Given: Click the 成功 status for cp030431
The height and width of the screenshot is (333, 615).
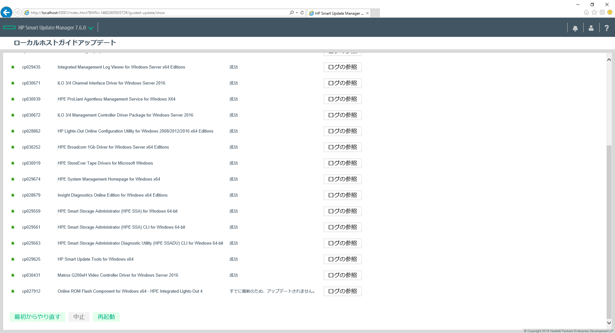Looking at the screenshot, I should (234, 275).
